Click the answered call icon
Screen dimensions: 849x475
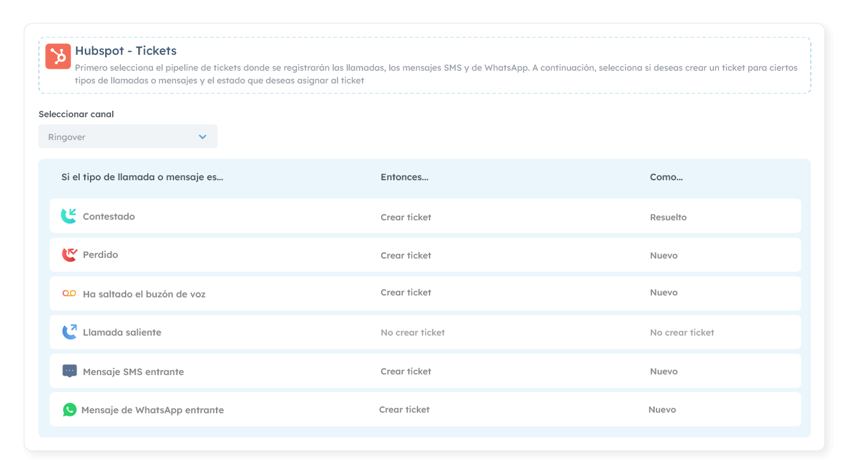69,216
